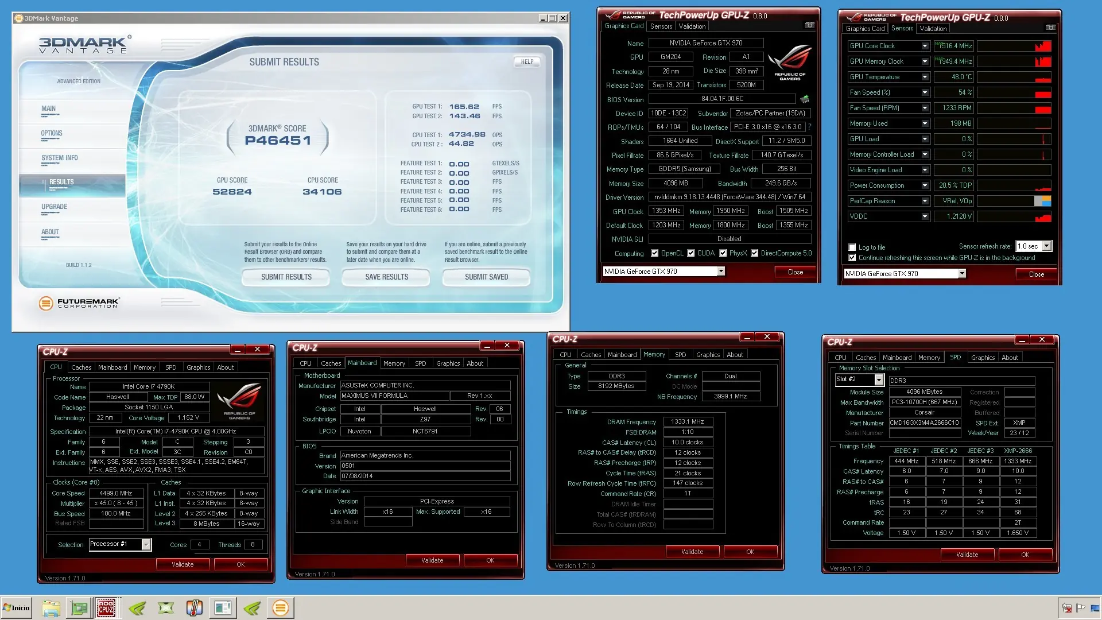Click NVIDIA icon right of ROG CPU-Z taskbar icon
Image resolution: width=1102 pixels, height=620 pixels.
137,608
